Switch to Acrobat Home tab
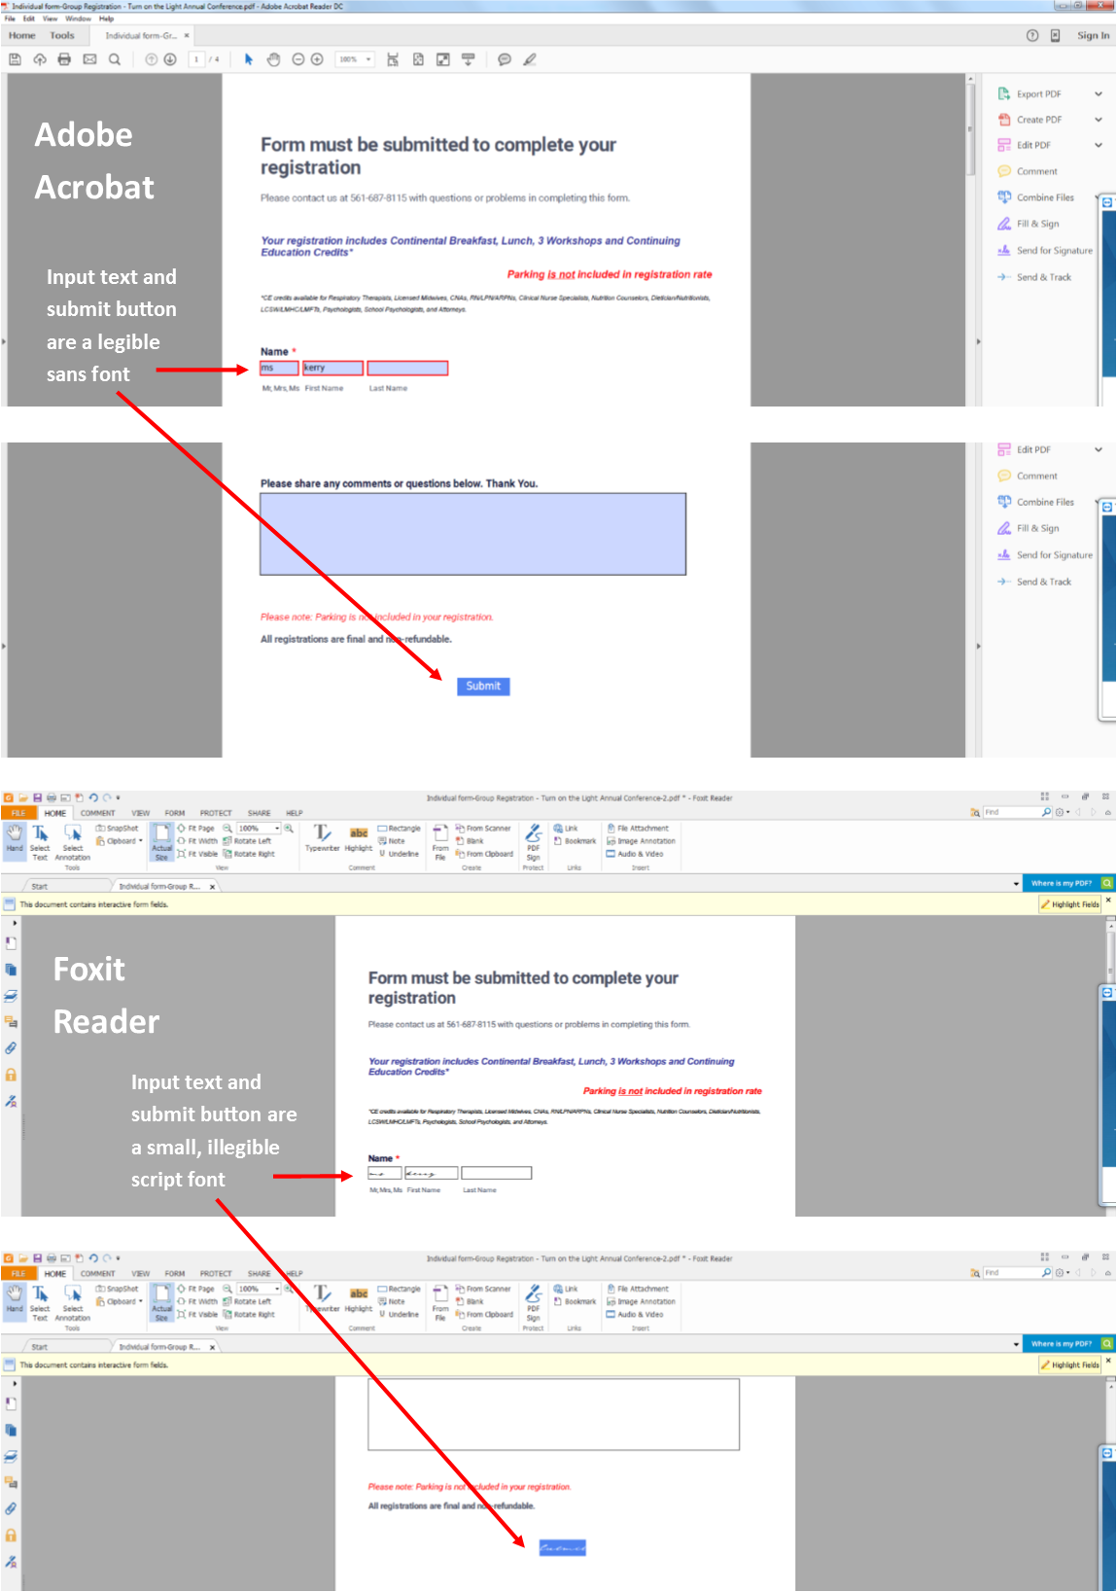Viewport: 1117px width, 1592px height. click(x=22, y=35)
